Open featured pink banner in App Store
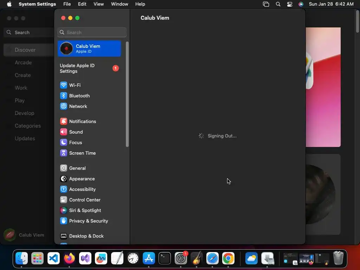Image resolution: width=360 pixels, height=270 pixels. [x=323, y=87]
